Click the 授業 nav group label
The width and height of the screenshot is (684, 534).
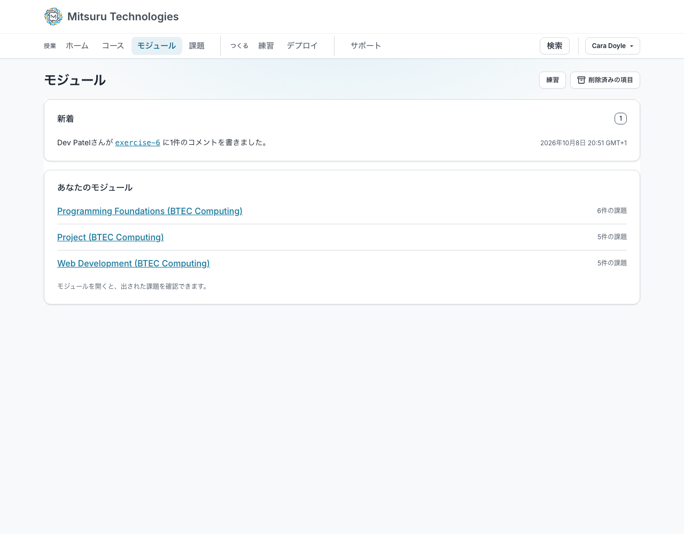(50, 46)
